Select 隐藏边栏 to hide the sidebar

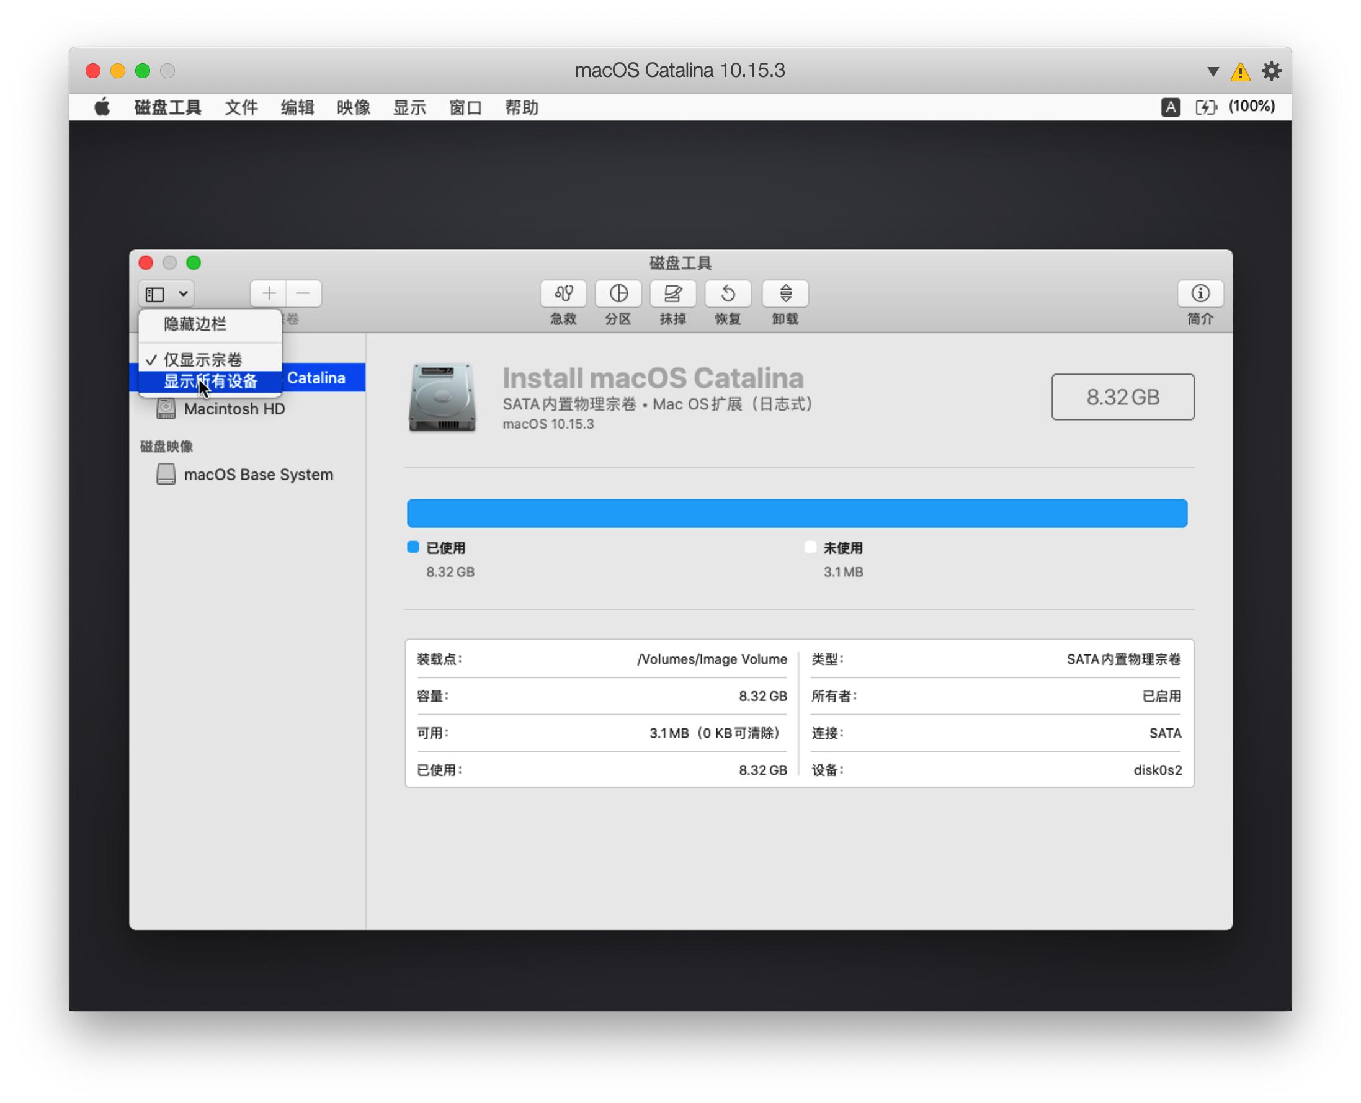click(194, 324)
